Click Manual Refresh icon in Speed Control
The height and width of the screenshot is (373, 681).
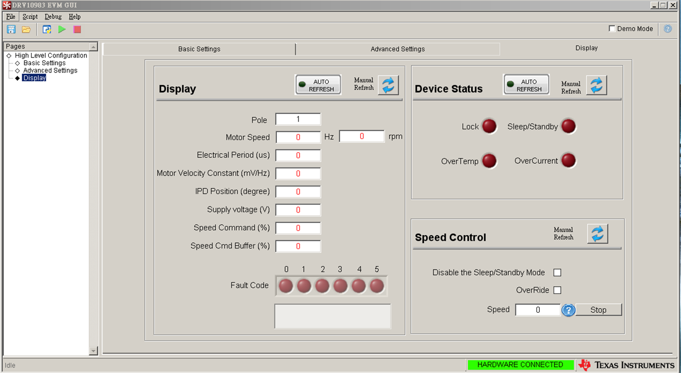tap(597, 234)
